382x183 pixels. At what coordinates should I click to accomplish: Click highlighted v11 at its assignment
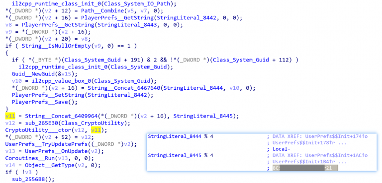pyautogui.click(x=10, y=116)
